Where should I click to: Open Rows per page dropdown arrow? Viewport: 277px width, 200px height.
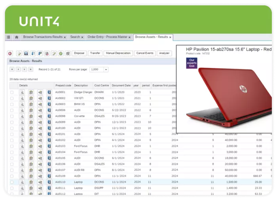106,70
